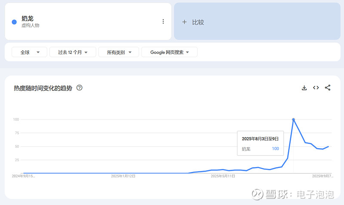This screenshot has height=205, width=344.
Task: Expand the 所有类别 category dropdown
Action: click(119, 52)
